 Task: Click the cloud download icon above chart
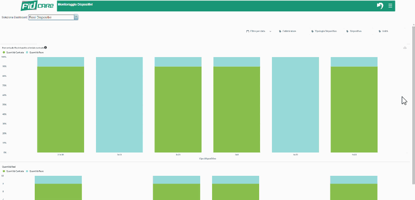click(405, 47)
